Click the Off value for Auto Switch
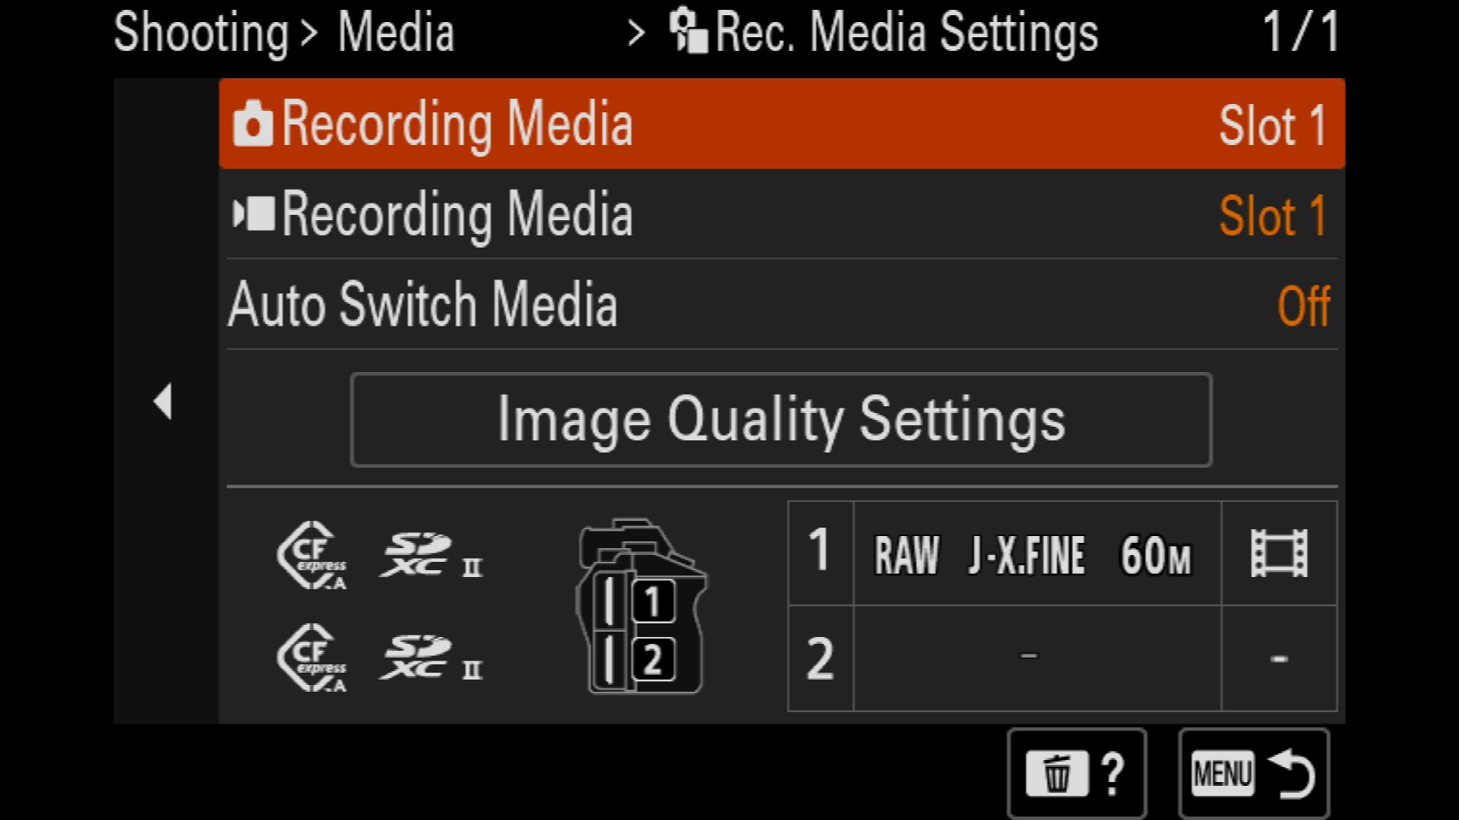 point(1304,306)
